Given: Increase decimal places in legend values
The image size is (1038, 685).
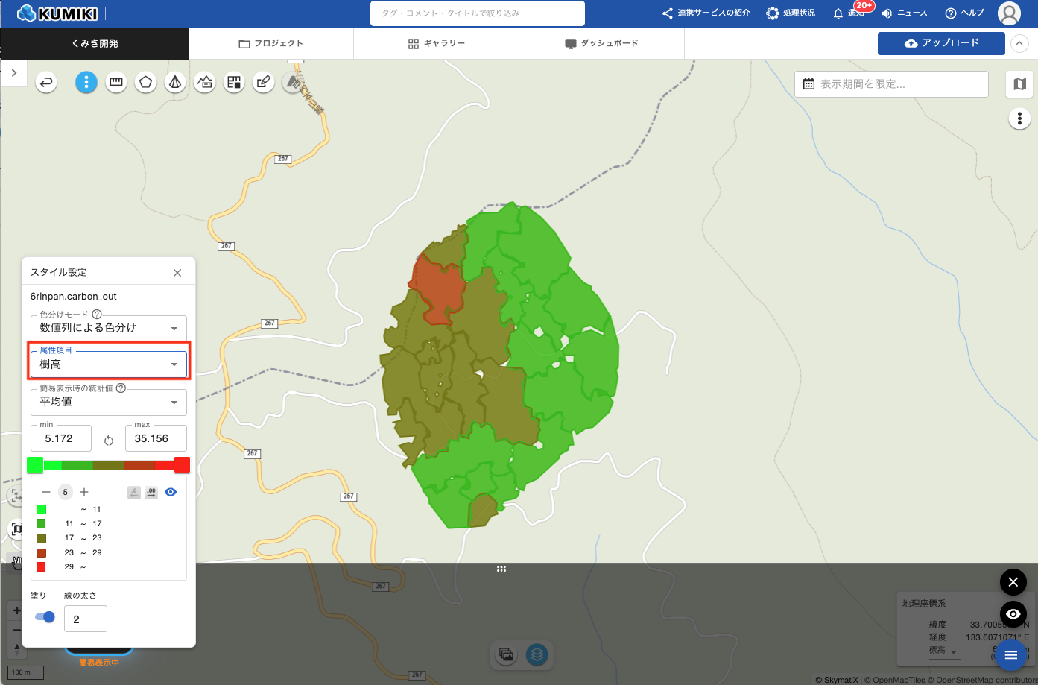Looking at the screenshot, I should [151, 492].
